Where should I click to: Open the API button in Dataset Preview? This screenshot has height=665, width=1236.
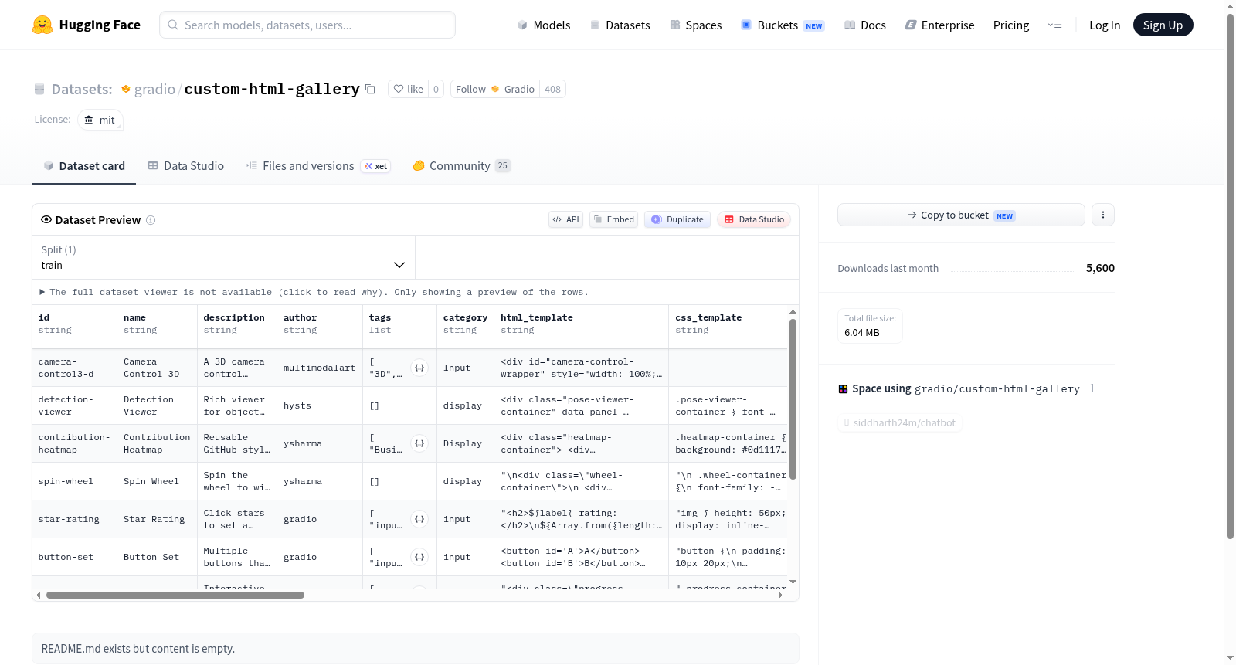(x=565, y=219)
